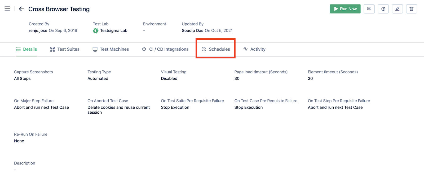Open the schedule calendar icon button
Viewport: 424px width, 187px height.
pos(369,9)
